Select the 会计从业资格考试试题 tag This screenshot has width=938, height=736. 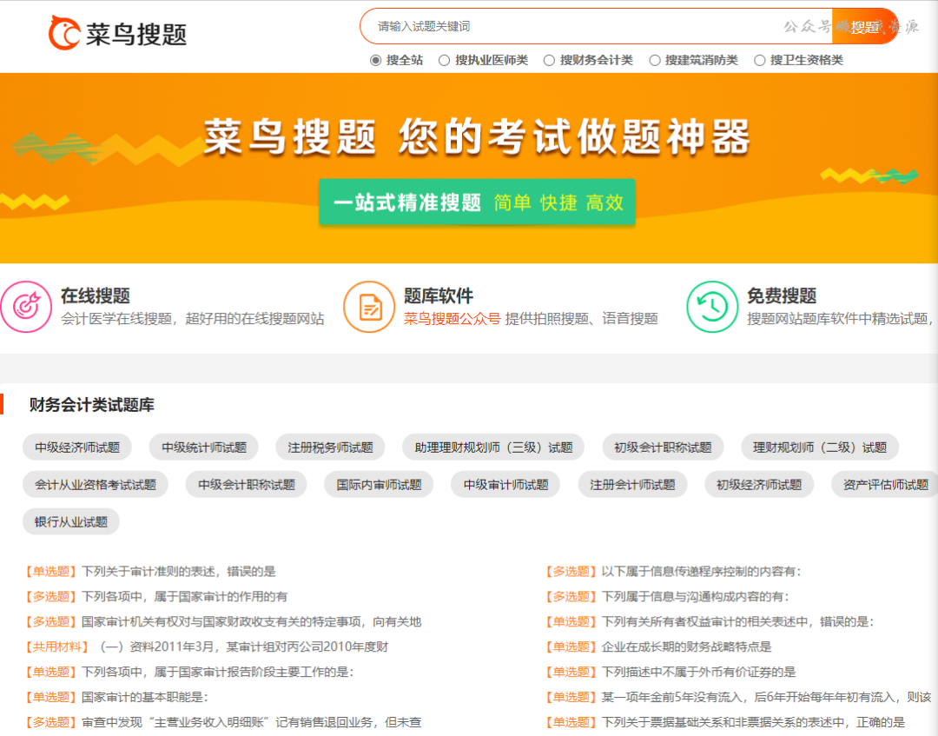point(96,485)
